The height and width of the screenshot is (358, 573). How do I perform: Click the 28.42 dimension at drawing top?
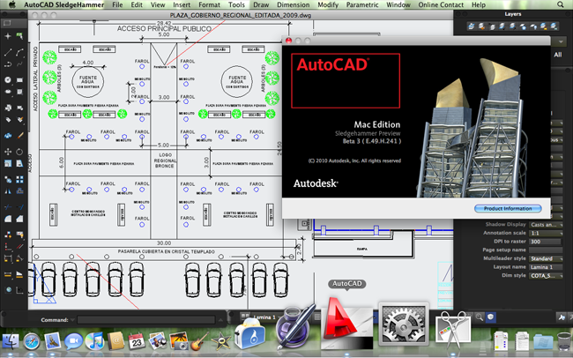coord(164,23)
